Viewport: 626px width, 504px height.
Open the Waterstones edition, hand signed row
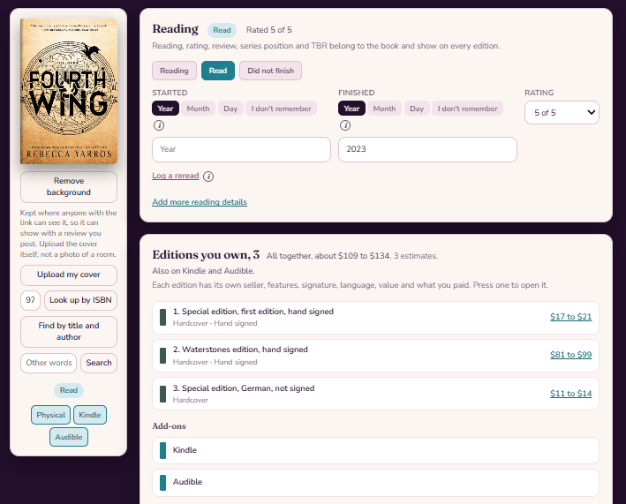pos(375,356)
